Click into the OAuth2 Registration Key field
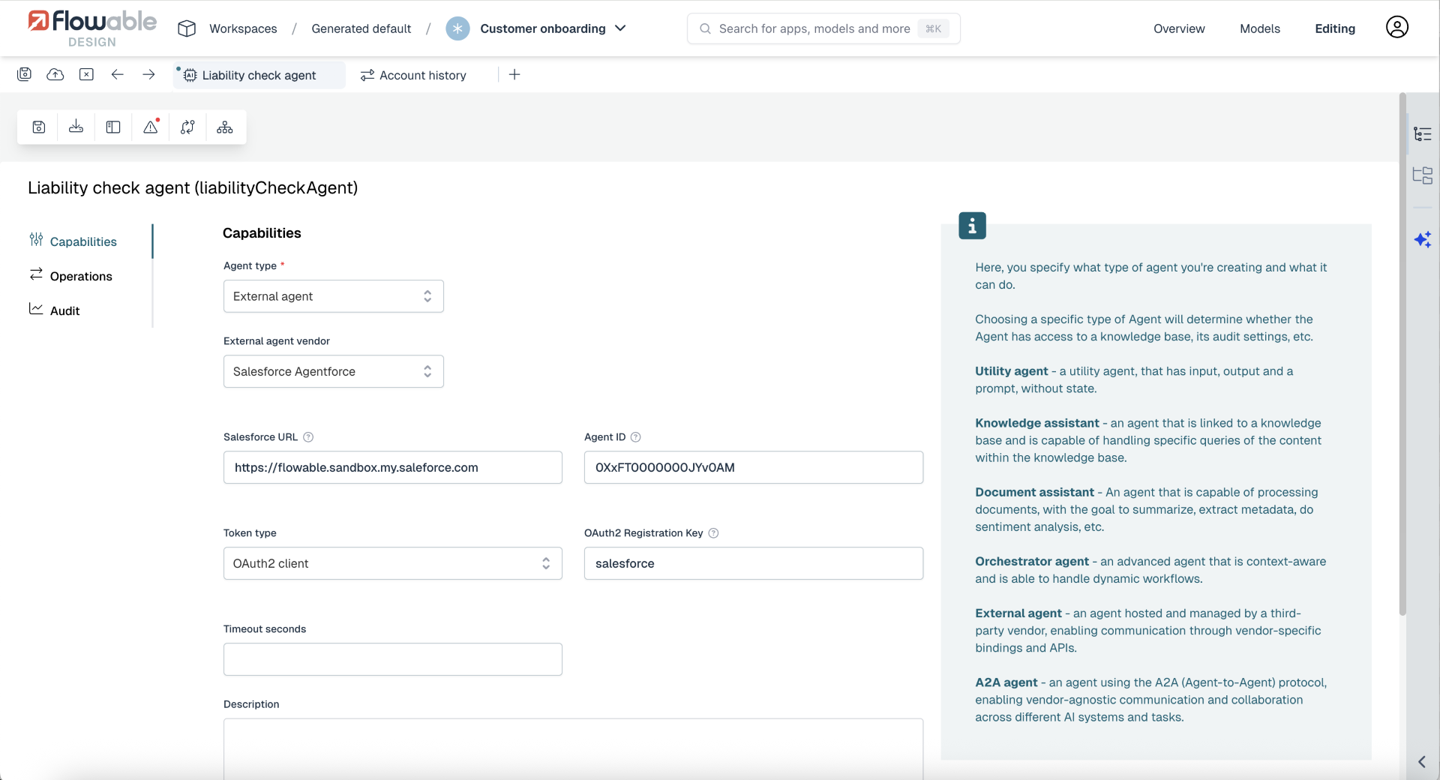The image size is (1440, 780). click(754, 563)
